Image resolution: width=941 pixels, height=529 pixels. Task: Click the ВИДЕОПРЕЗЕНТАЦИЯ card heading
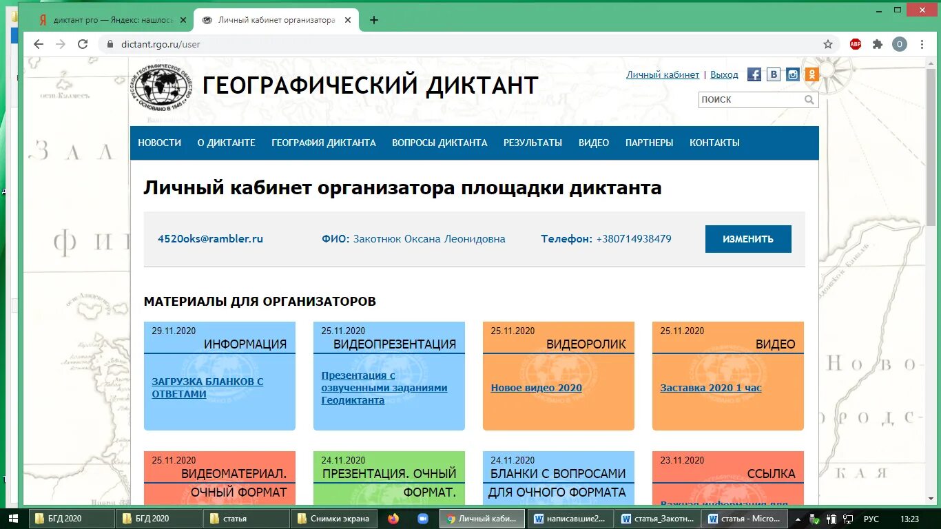[395, 344]
